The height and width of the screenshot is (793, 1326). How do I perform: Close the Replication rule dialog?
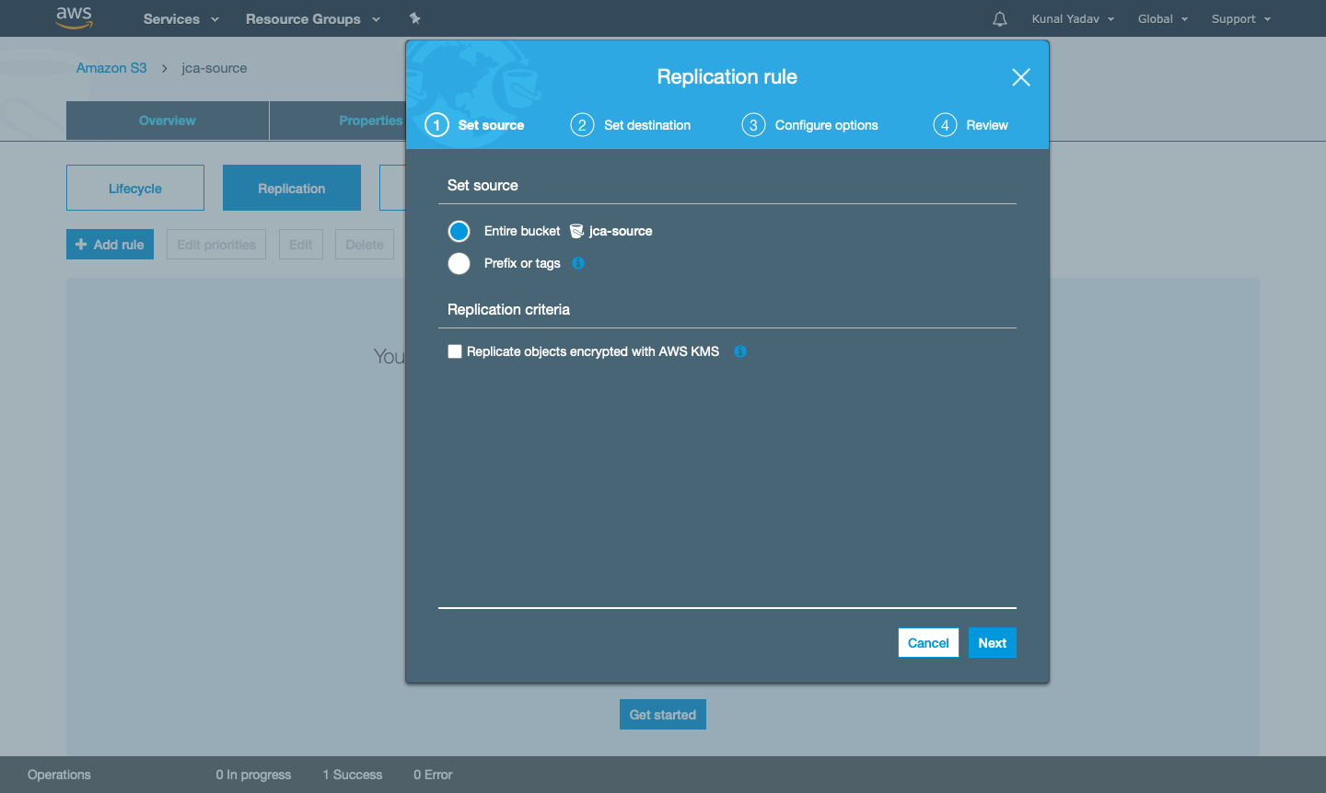1021,77
